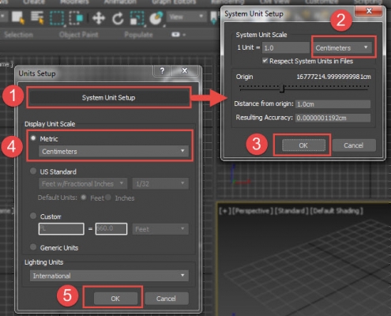Click Cancel in System Unit Setup window
This screenshot has height=316, width=391.
coord(354,145)
